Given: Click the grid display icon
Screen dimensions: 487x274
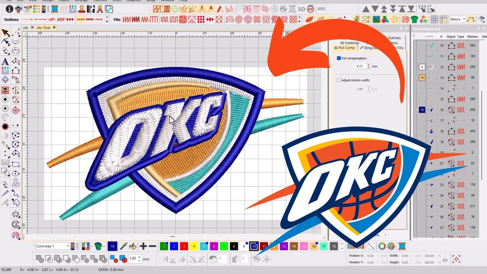Looking at the screenshot, I should (434, 19).
